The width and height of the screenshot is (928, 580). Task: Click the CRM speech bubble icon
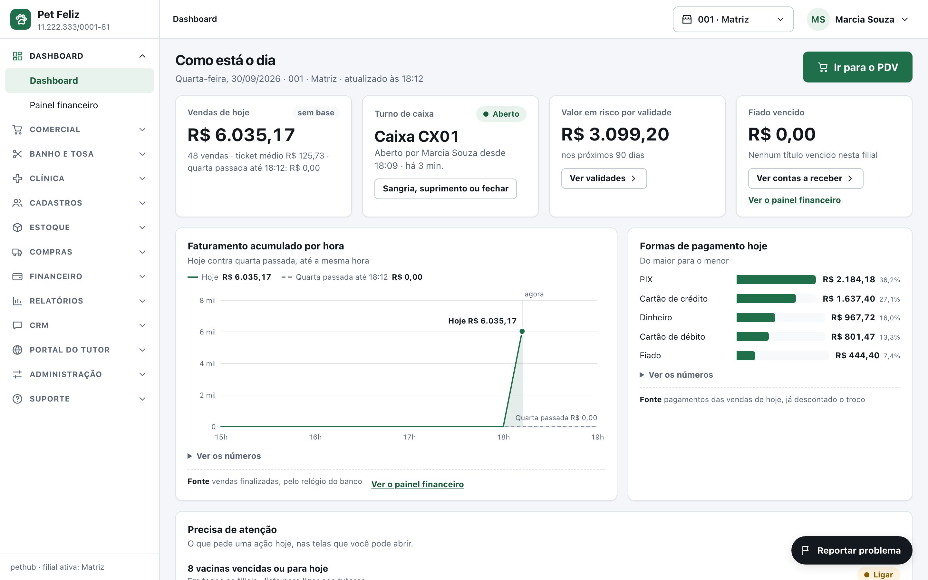tap(17, 325)
